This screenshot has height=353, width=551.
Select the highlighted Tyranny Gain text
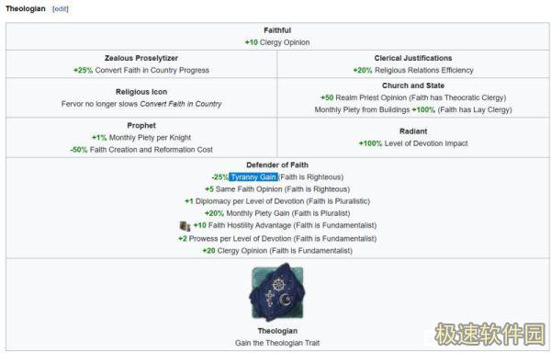253,176
